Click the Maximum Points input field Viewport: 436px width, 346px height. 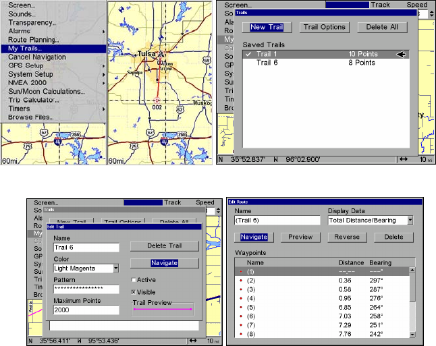tap(86, 310)
